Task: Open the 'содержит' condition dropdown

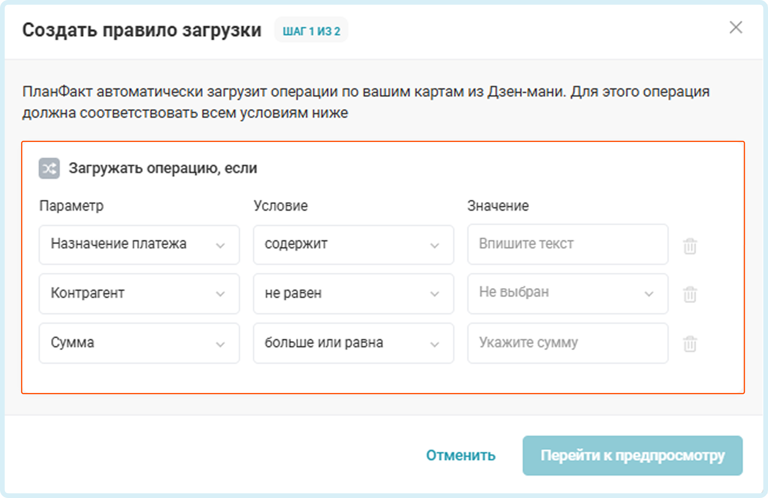Action: (353, 245)
